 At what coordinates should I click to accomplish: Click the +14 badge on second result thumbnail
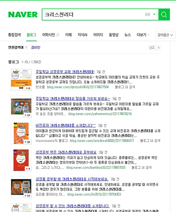click(x=27, y=115)
